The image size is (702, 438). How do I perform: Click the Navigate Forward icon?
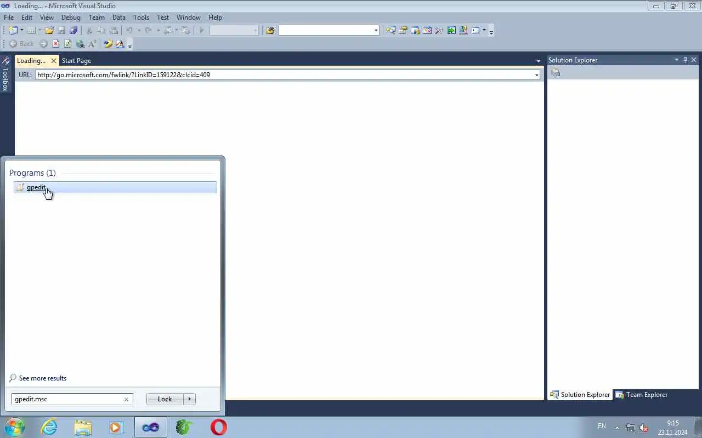coord(186,31)
